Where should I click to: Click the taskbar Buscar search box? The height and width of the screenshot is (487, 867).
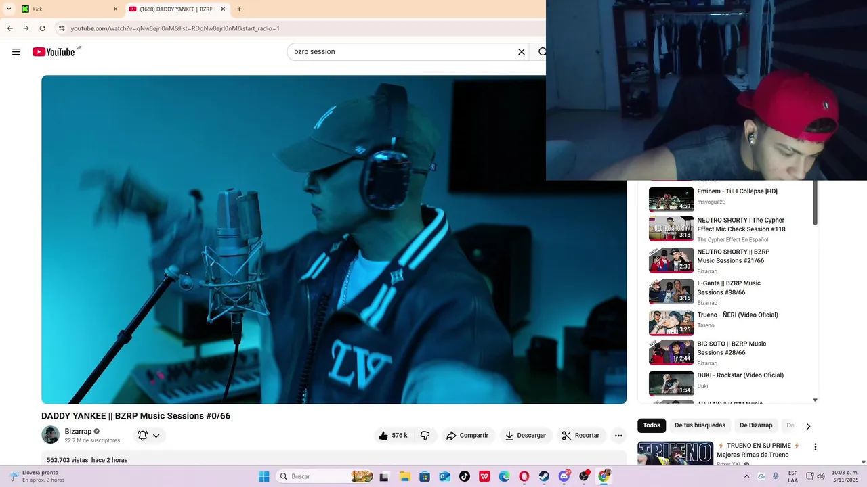pos(324,476)
